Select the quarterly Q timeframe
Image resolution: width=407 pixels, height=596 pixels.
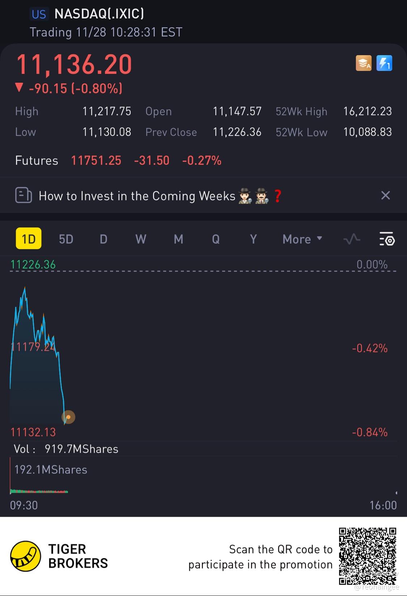pyautogui.click(x=216, y=239)
